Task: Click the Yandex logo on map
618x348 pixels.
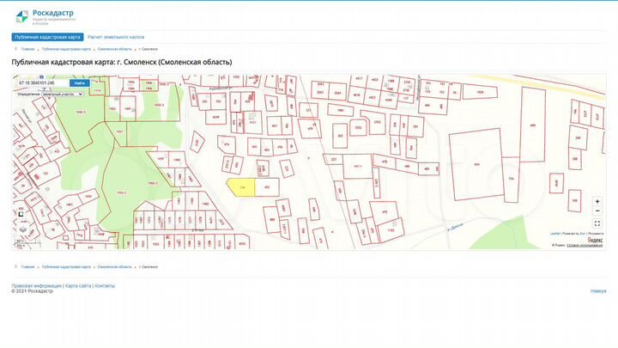Action: (593, 240)
